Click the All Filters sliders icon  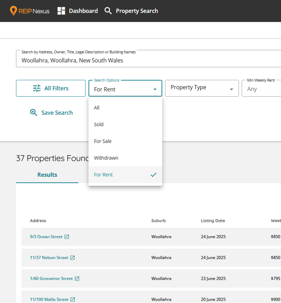(x=37, y=88)
